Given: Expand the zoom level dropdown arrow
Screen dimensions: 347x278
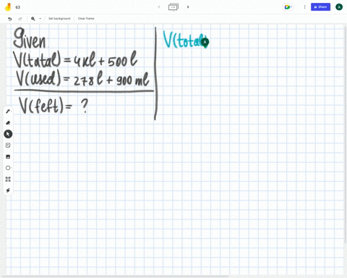Looking at the screenshot, I should pyautogui.click(x=40, y=19).
